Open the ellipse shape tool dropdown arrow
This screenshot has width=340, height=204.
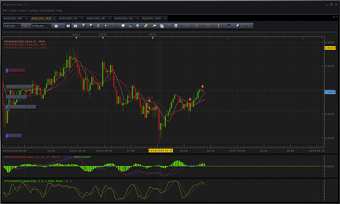point(213,25)
